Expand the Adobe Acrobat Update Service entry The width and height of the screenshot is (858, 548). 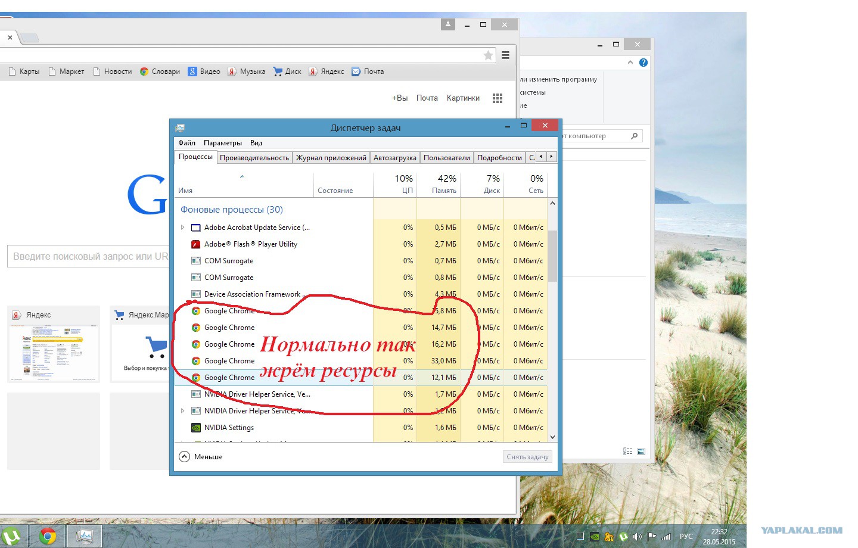(x=183, y=228)
